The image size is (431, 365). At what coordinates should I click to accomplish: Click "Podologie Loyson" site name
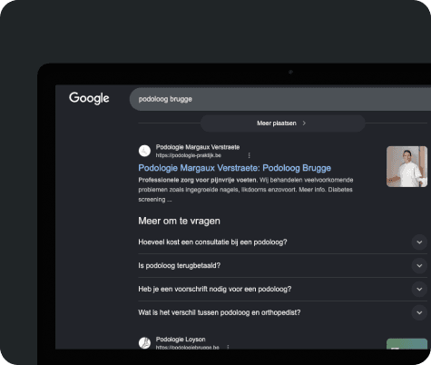[181, 340]
